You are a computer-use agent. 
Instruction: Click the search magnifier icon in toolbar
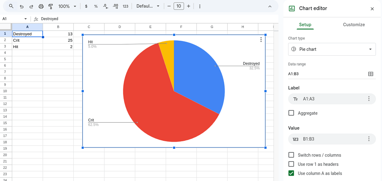(11, 6)
